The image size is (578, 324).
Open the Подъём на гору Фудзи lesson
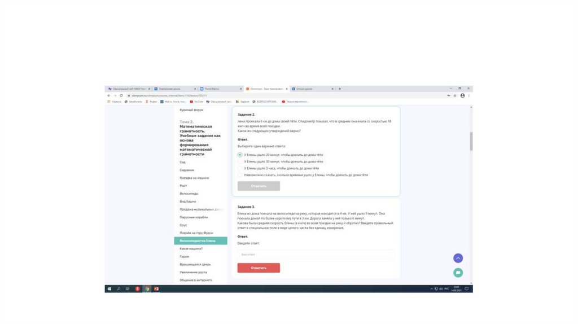[196, 233]
